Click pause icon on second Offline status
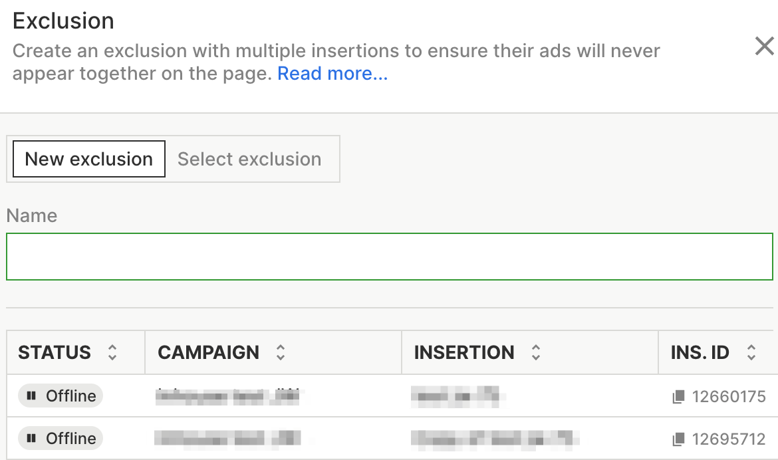The width and height of the screenshot is (778, 460). tap(31, 439)
